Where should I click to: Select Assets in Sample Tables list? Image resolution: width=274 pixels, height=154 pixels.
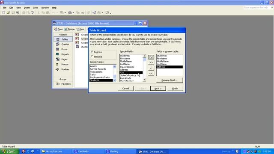[x=101, y=66]
